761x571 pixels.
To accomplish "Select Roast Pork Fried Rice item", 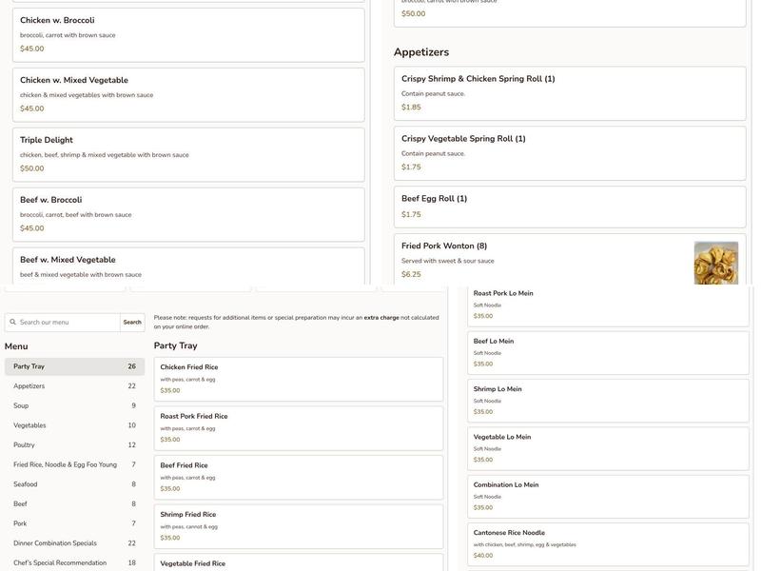I will [x=298, y=428].
